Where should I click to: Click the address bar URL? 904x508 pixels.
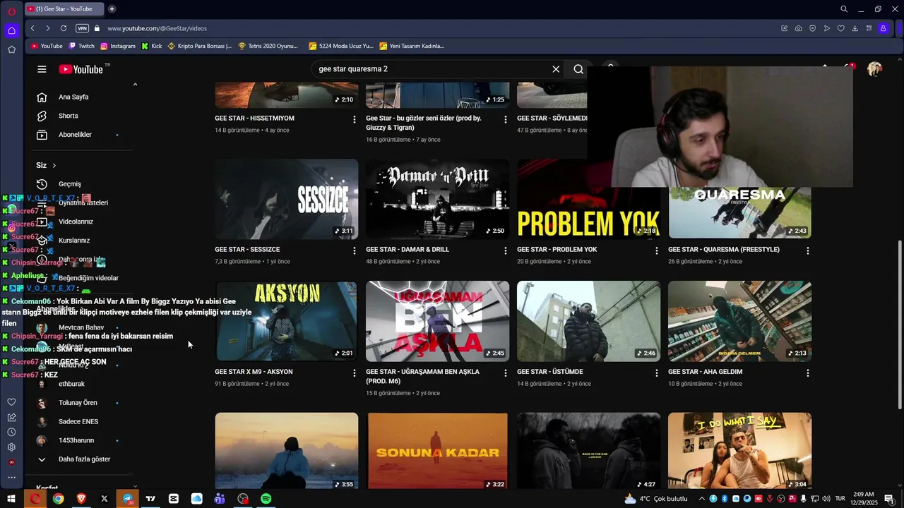click(157, 28)
